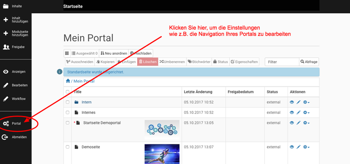View Demoseite via eye icon

[x=292, y=147]
